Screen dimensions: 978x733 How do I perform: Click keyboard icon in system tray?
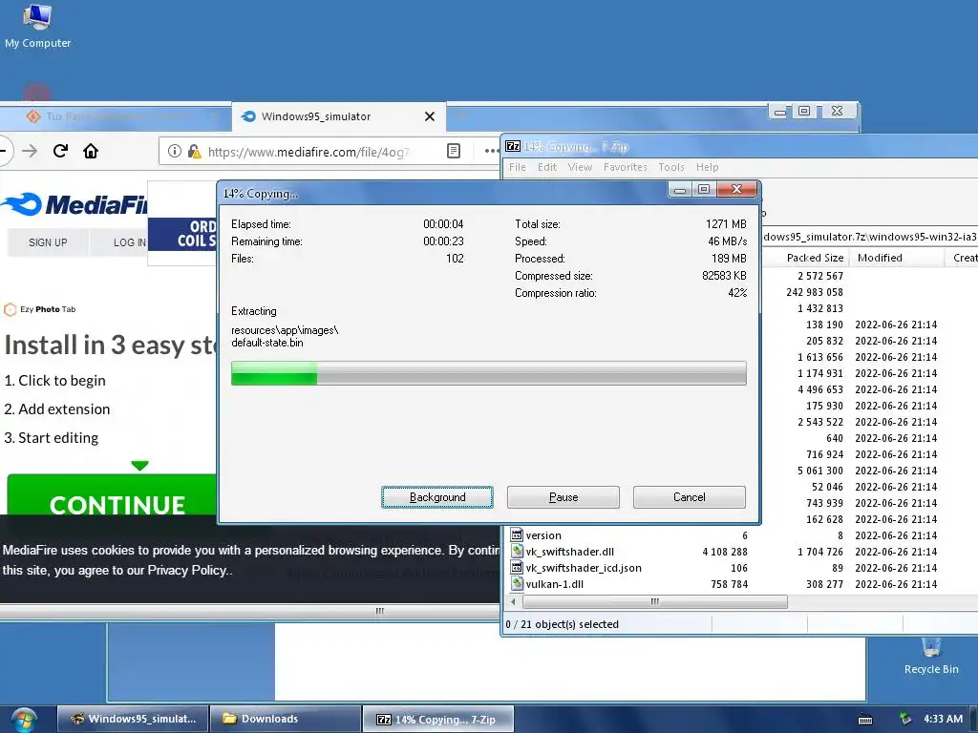(x=865, y=720)
